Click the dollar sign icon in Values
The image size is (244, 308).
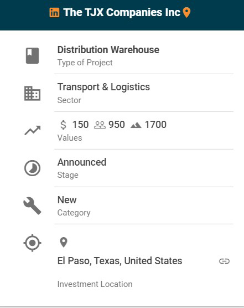pyautogui.click(x=64, y=125)
